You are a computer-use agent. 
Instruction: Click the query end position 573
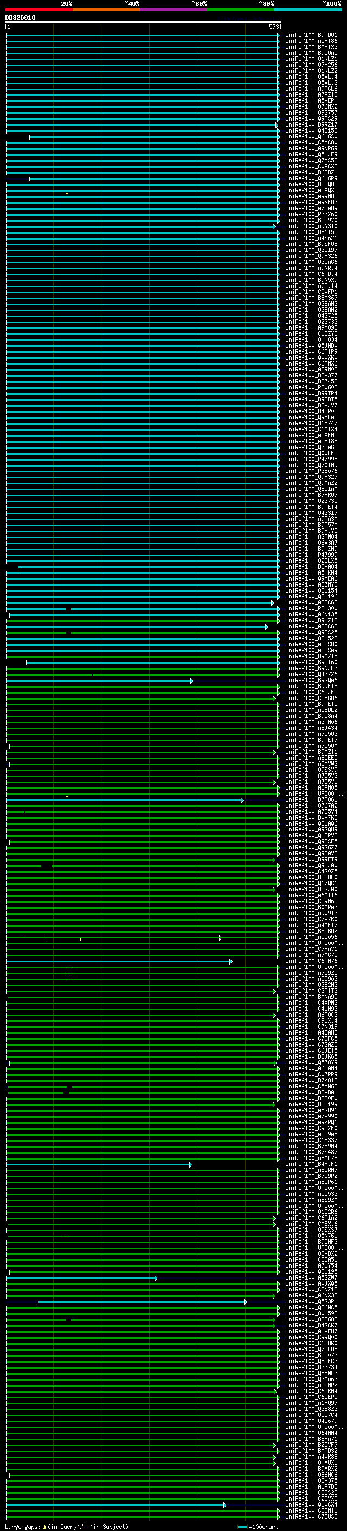coord(273,27)
